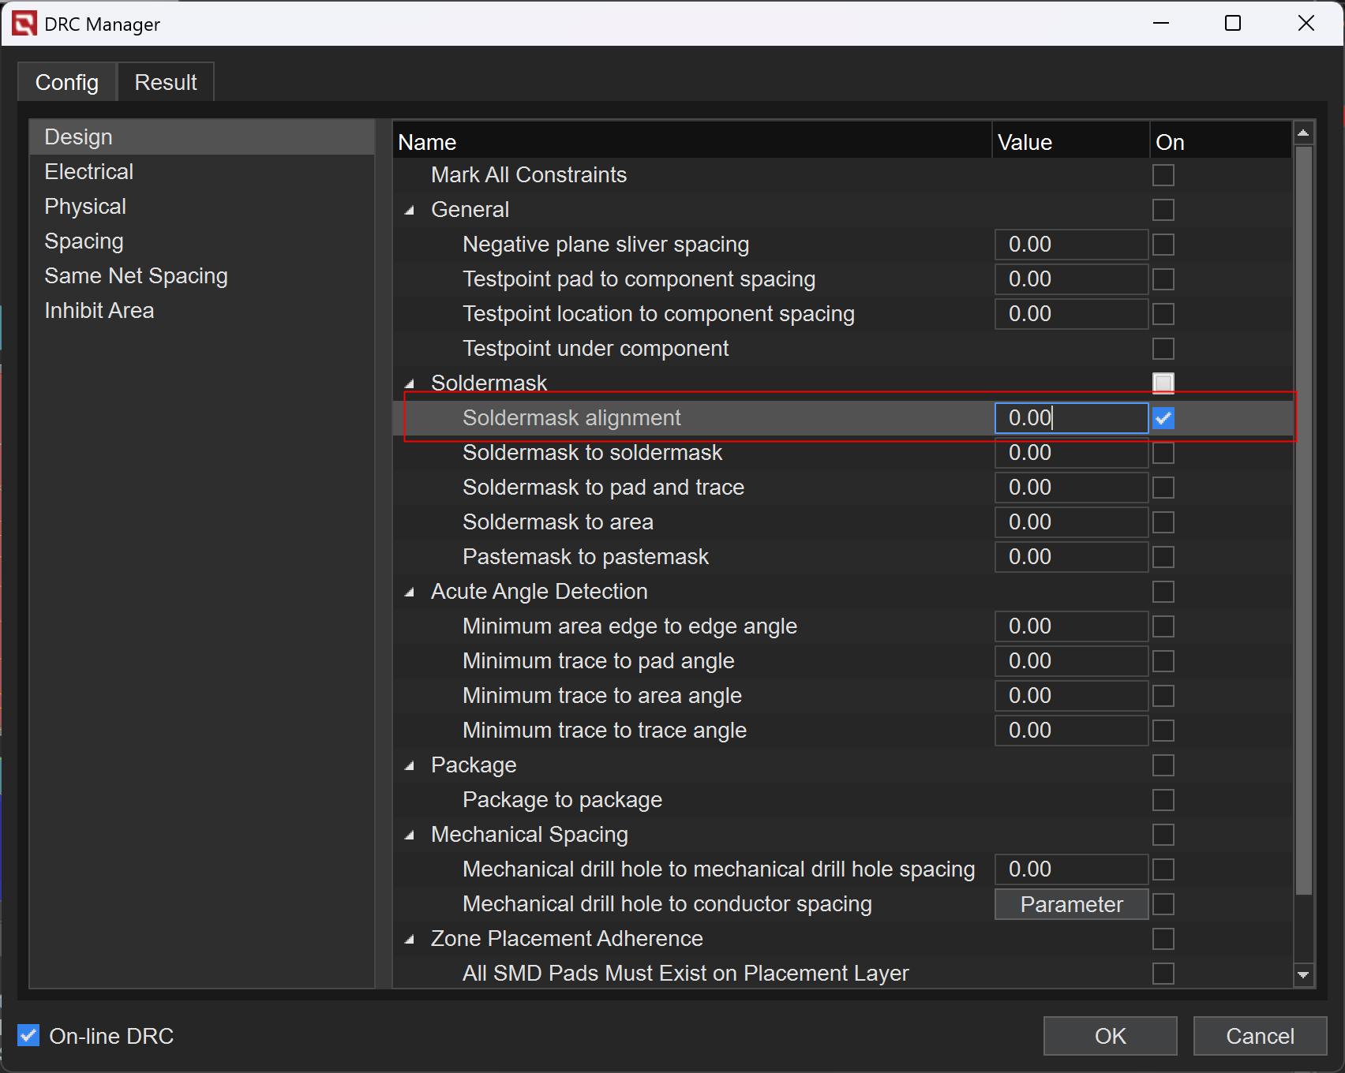
Task: Collapse the Acute Angle Detection group
Action: pyautogui.click(x=410, y=593)
